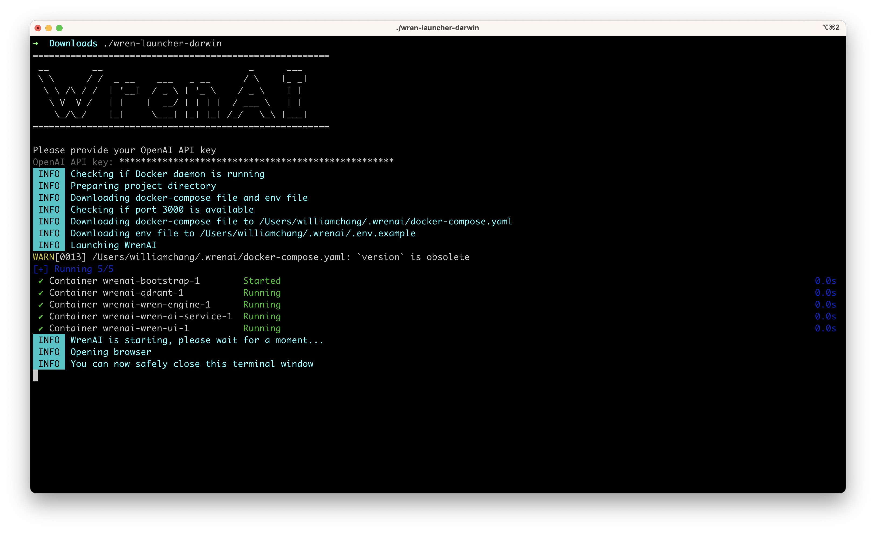Screen dimensions: 876x533
Task: Click the masked OpenAI API key asterisks
Action: point(256,161)
